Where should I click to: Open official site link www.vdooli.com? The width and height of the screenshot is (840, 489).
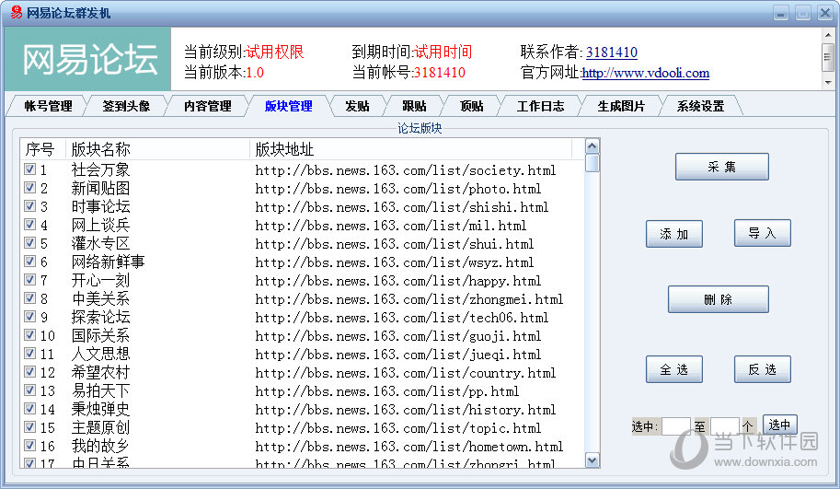[x=646, y=73]
